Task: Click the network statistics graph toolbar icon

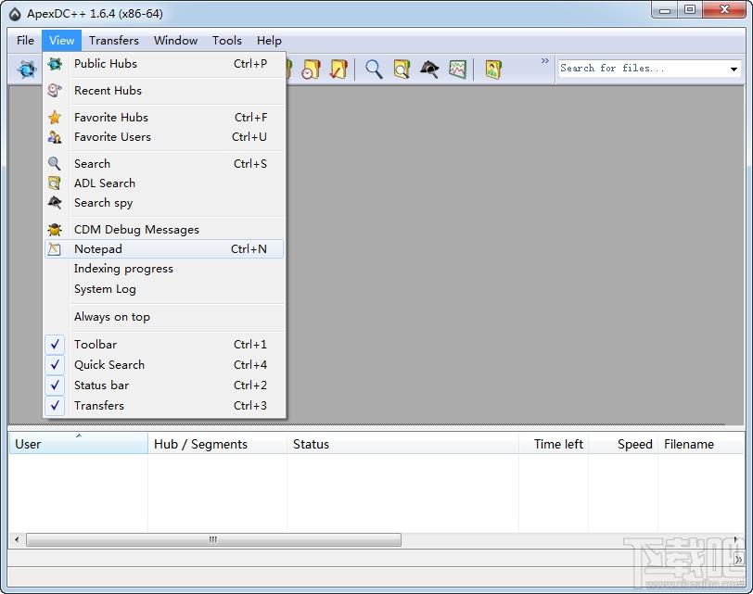Action: pos(458,70)
